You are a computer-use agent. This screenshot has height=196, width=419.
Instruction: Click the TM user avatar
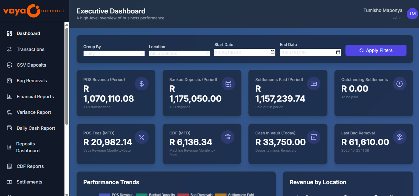click(x=412, y=14)
